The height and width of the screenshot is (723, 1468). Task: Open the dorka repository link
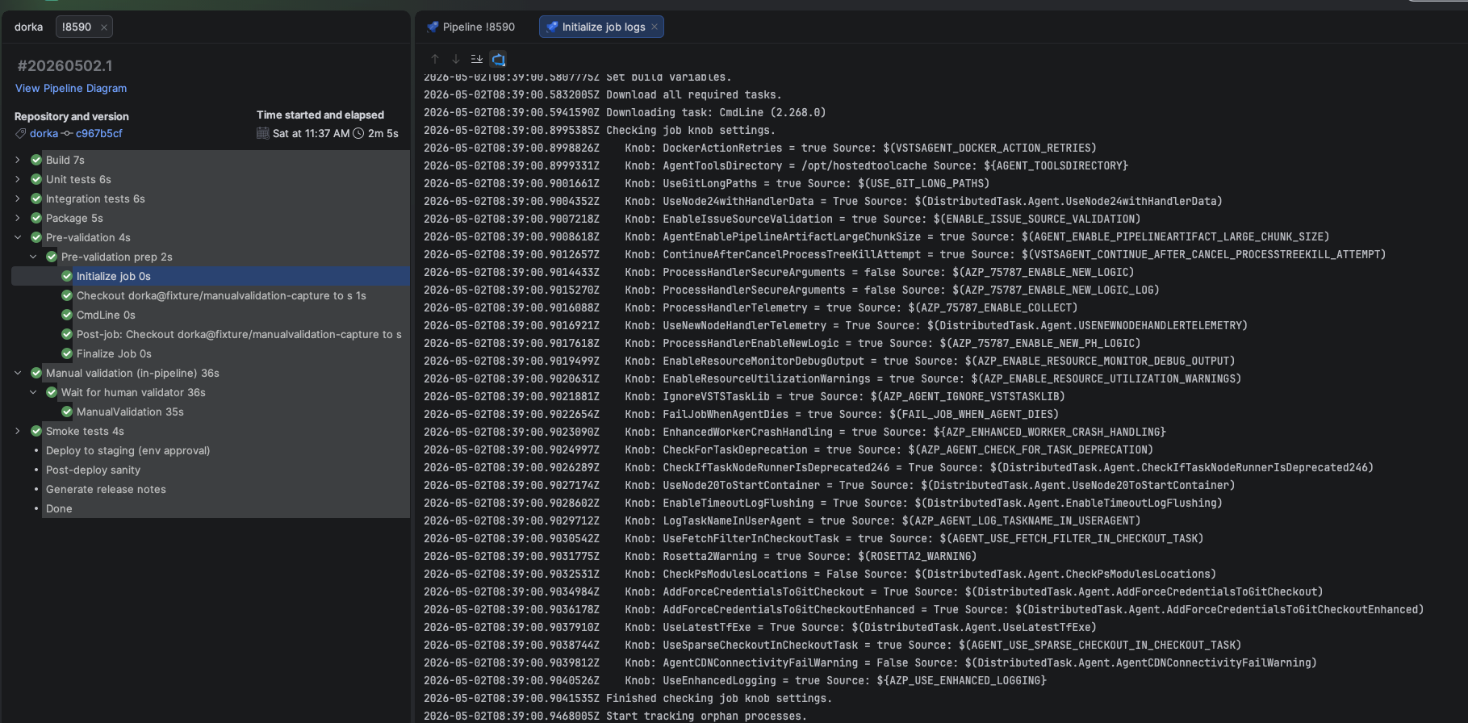point(44,133)
